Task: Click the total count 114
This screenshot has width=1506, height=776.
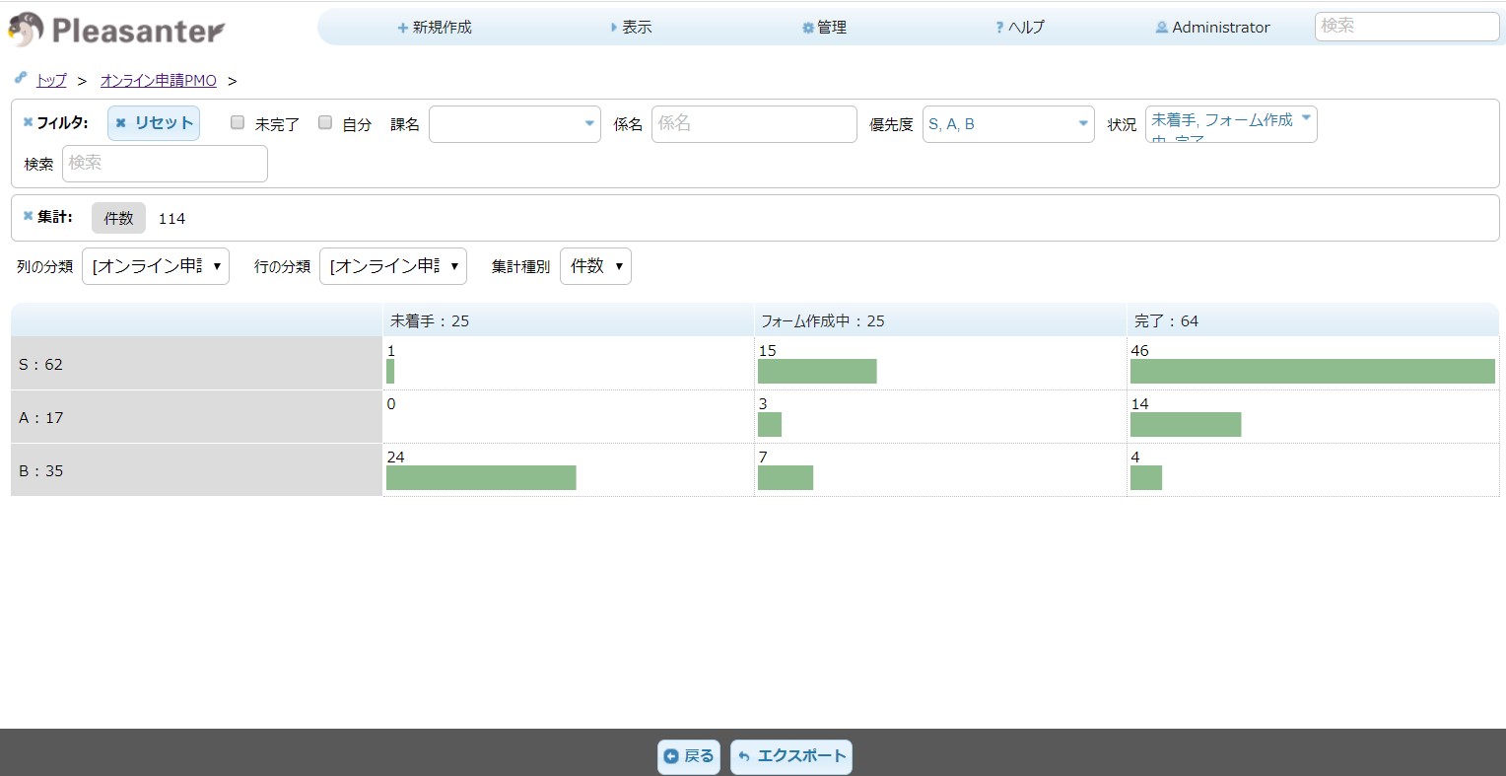Action: [x=171, y=219]
